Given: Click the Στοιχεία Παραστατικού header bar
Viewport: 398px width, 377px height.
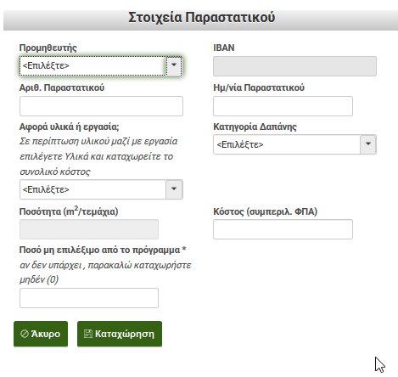Looking at the screenshot, I should (x=200, y=20).
